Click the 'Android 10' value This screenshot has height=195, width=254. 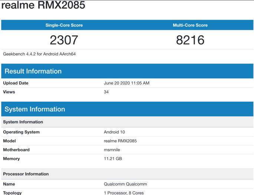[x=114, y=132]
